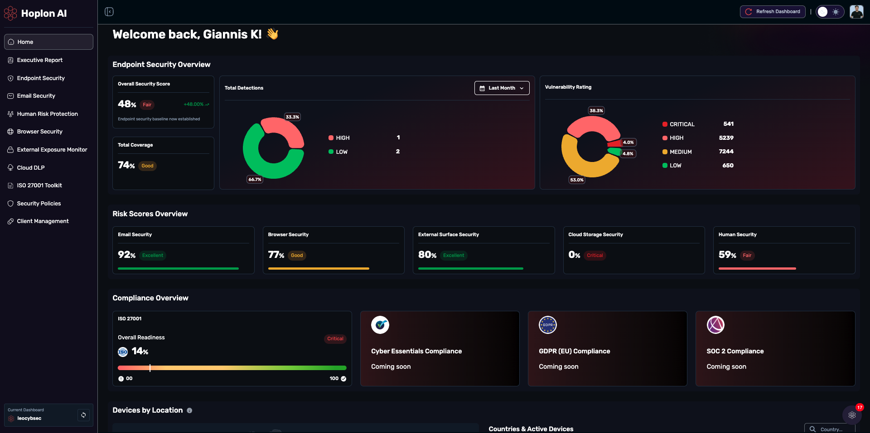This screenshot has width=870, height=433.
Task: Click the ISO 27001 readiness progress bar
Action: pos(232,368)
